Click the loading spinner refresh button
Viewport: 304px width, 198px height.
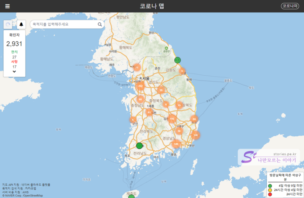[x=8, y=25]
